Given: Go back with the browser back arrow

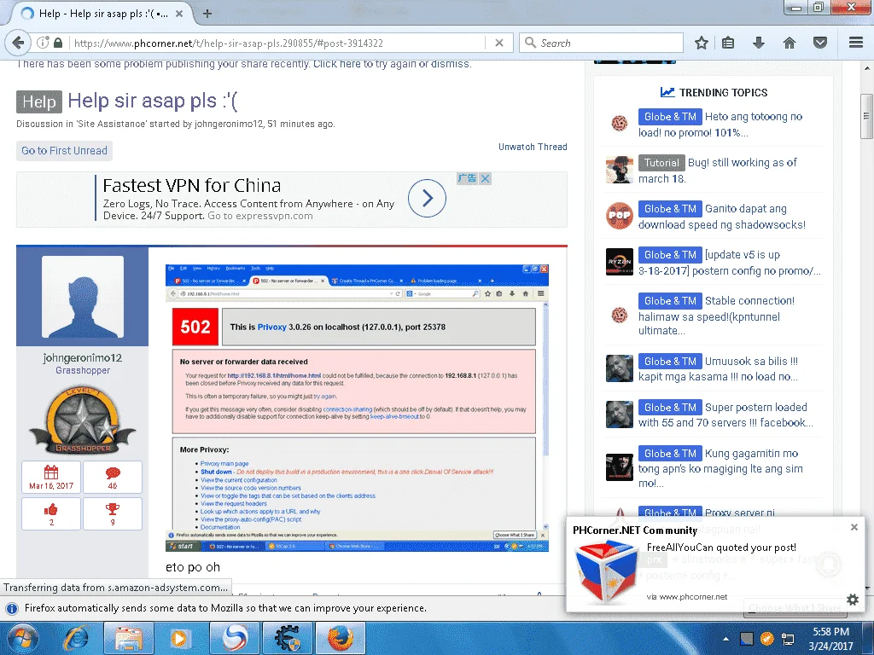Looking at the screenshot, I should [19, 43].
